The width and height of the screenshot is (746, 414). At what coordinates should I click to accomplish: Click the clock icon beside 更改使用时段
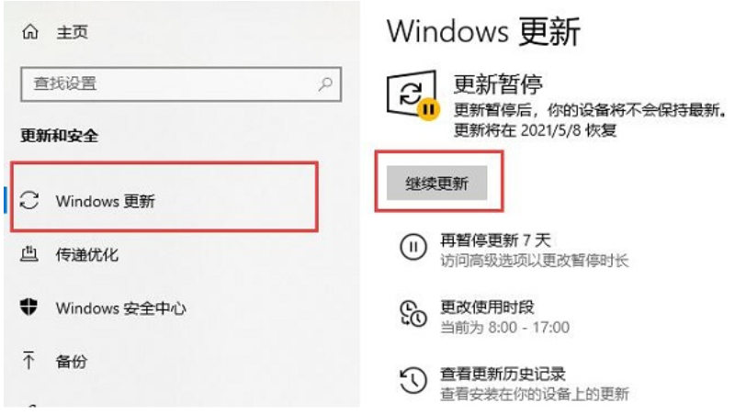pos(413,314)
